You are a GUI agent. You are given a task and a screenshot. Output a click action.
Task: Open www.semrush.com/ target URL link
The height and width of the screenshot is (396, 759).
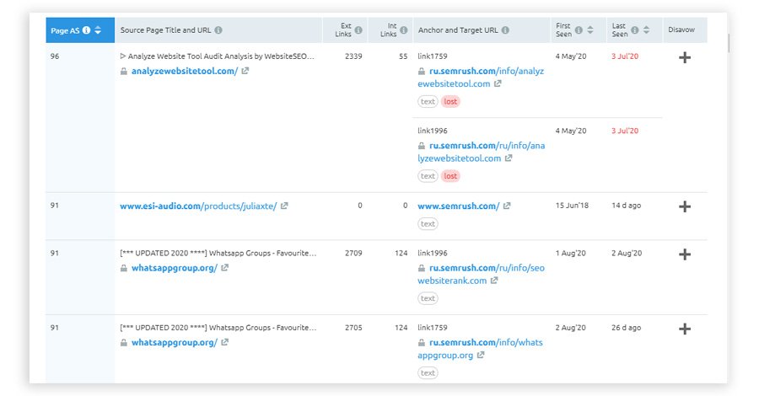(459, 206)
